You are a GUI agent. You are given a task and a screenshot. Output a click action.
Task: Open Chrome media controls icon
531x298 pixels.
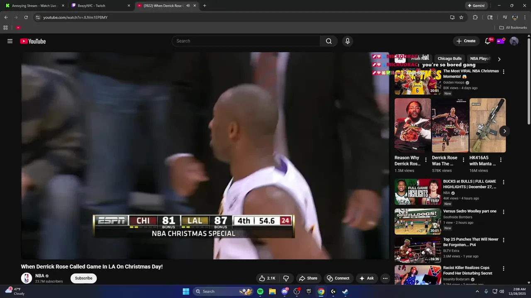coord(505,17)
